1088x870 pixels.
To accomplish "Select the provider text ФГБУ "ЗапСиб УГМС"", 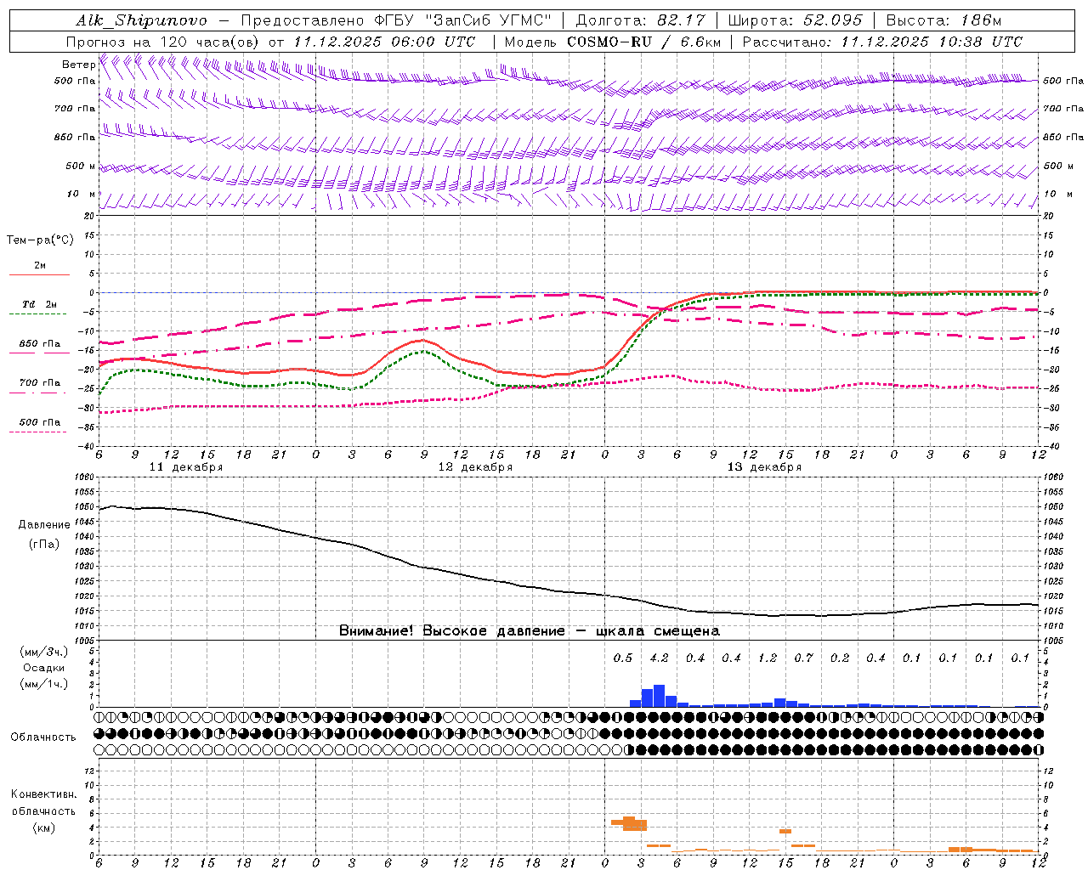I will pos(462,20).
